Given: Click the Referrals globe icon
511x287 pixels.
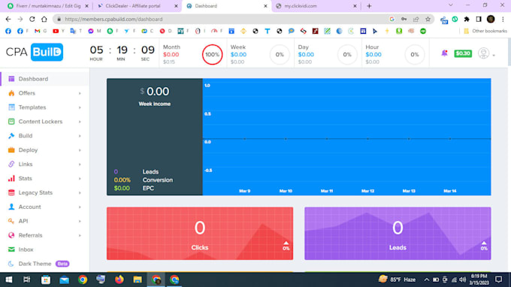Looking at the screenshot, I should [11, 235].
